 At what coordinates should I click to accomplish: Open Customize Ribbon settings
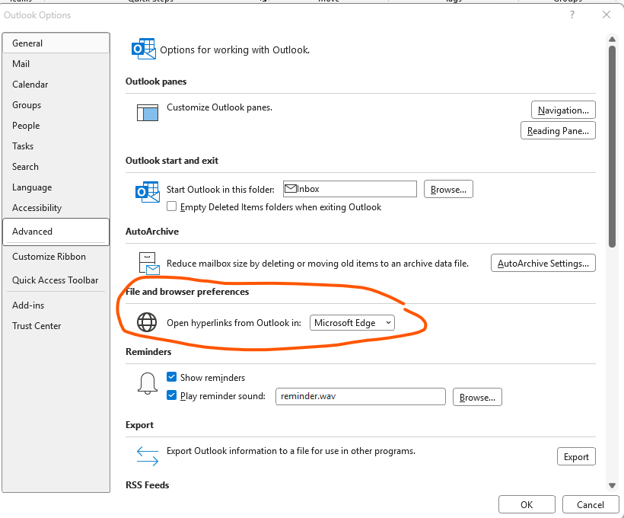coord(56,257)
